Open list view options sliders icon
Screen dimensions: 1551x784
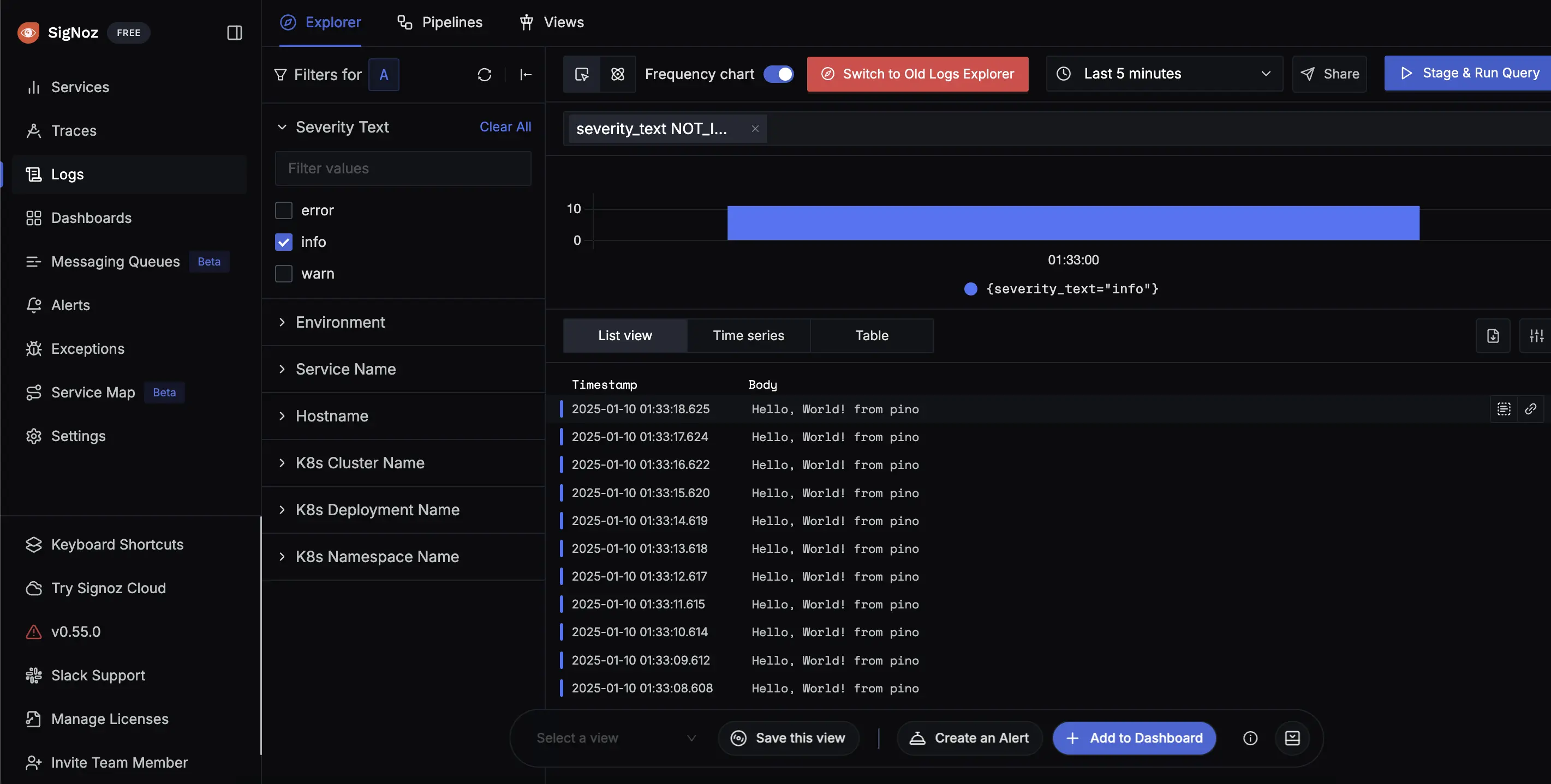[x=1536, y=336]
